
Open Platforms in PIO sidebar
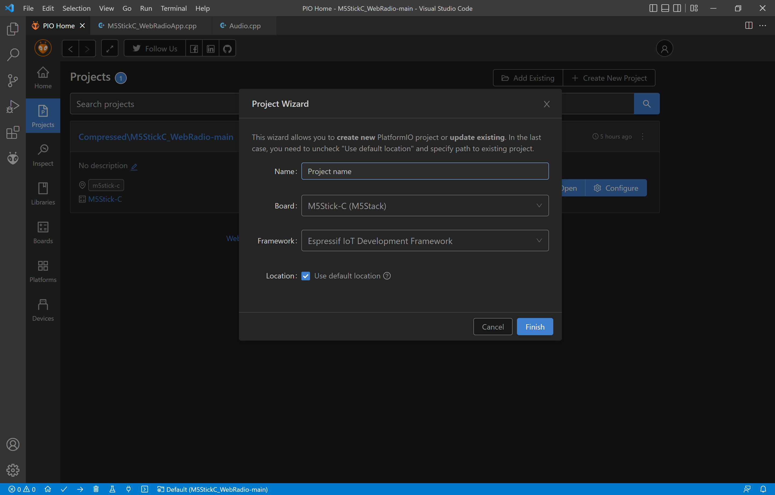tap(43, 271)
